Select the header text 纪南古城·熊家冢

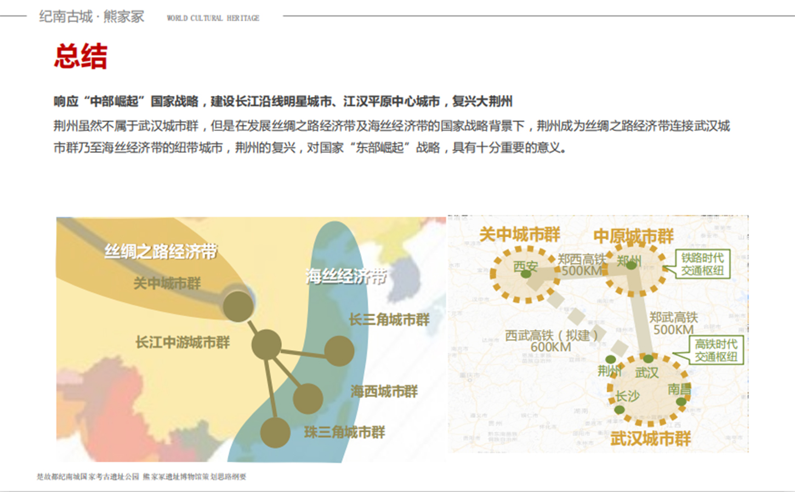click(x=92, y=16)
